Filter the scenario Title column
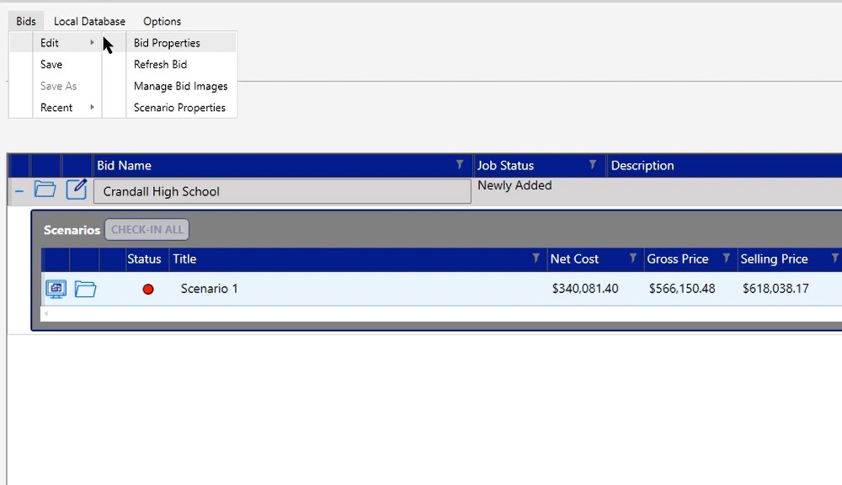The image size is (842, 485). (x=536, y=258)
